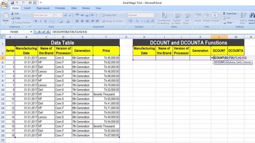The height and width of the screenshot is (143, 255).
Task: Click the Comma Style icon
Action: pos(142,21)
